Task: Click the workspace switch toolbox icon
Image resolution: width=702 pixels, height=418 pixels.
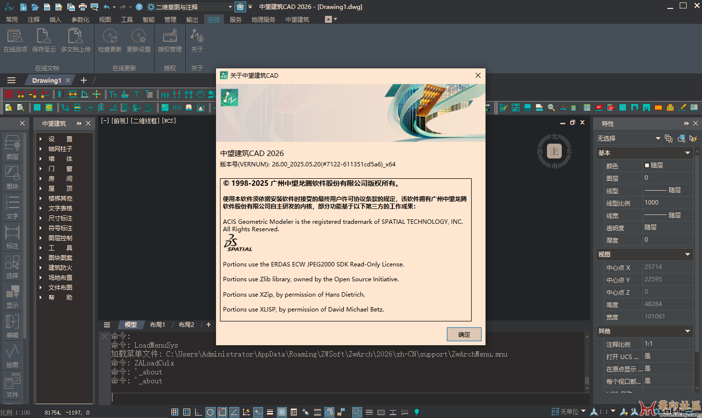Action: point(240,7)
